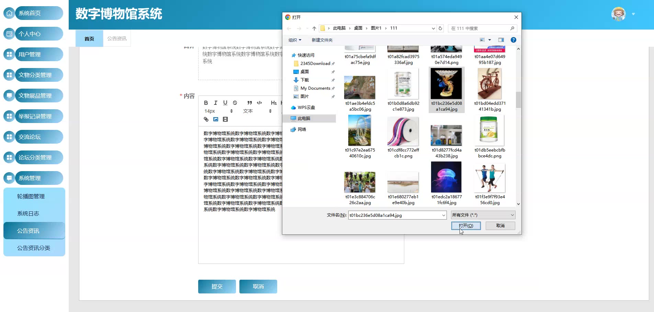
Task: Refresh the file dialog folder view
Action: tap(440, 28)
